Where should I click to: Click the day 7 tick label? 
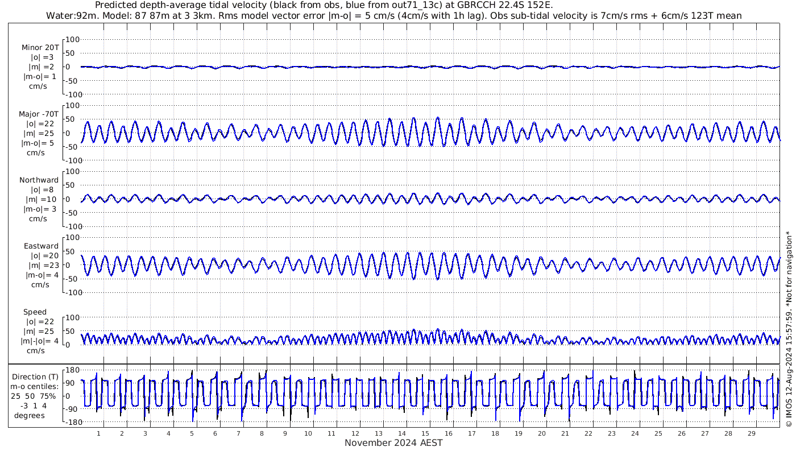click(x=238, y=433)
